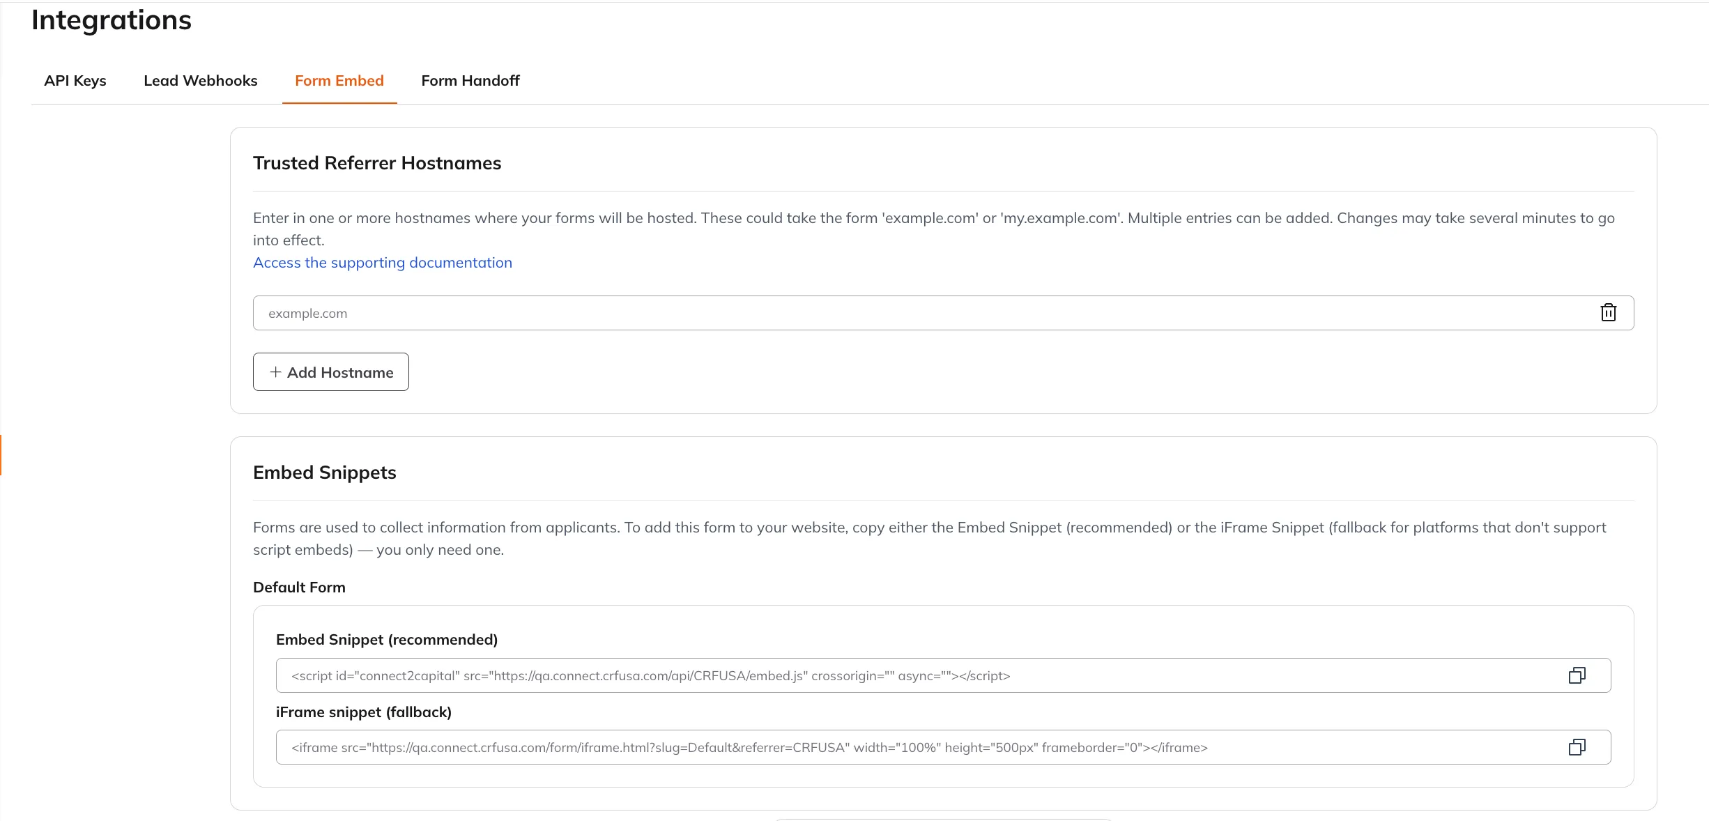
Task: Copy the iFrame snippet fallback code
Action: pos(1577,747)
